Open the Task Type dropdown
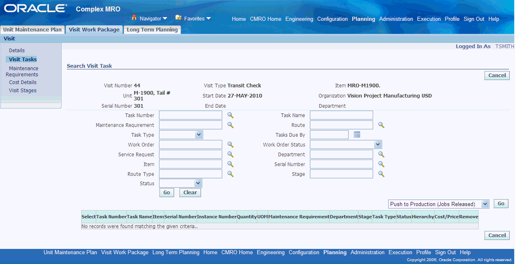The width and height of the screenshot is (515, 264). [x=199, y=135]
